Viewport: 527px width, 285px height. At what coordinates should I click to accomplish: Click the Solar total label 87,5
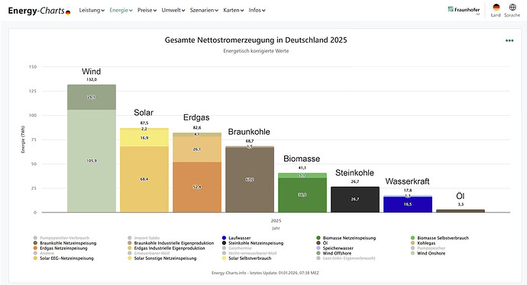[144, 123]
